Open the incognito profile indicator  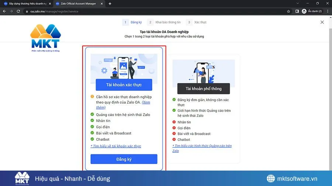(312, 11)
